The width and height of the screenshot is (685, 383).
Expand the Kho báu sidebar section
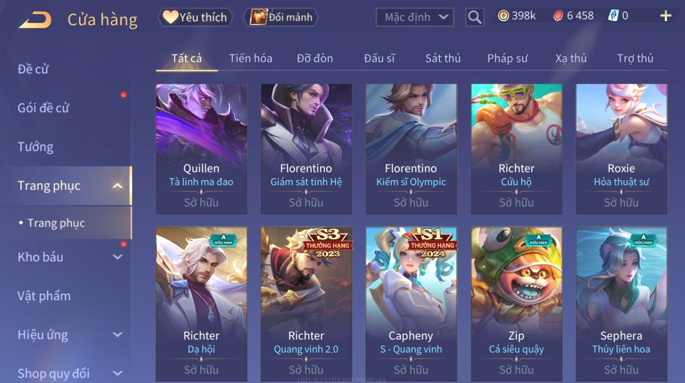pyautogui.click(x=117, y=257)
